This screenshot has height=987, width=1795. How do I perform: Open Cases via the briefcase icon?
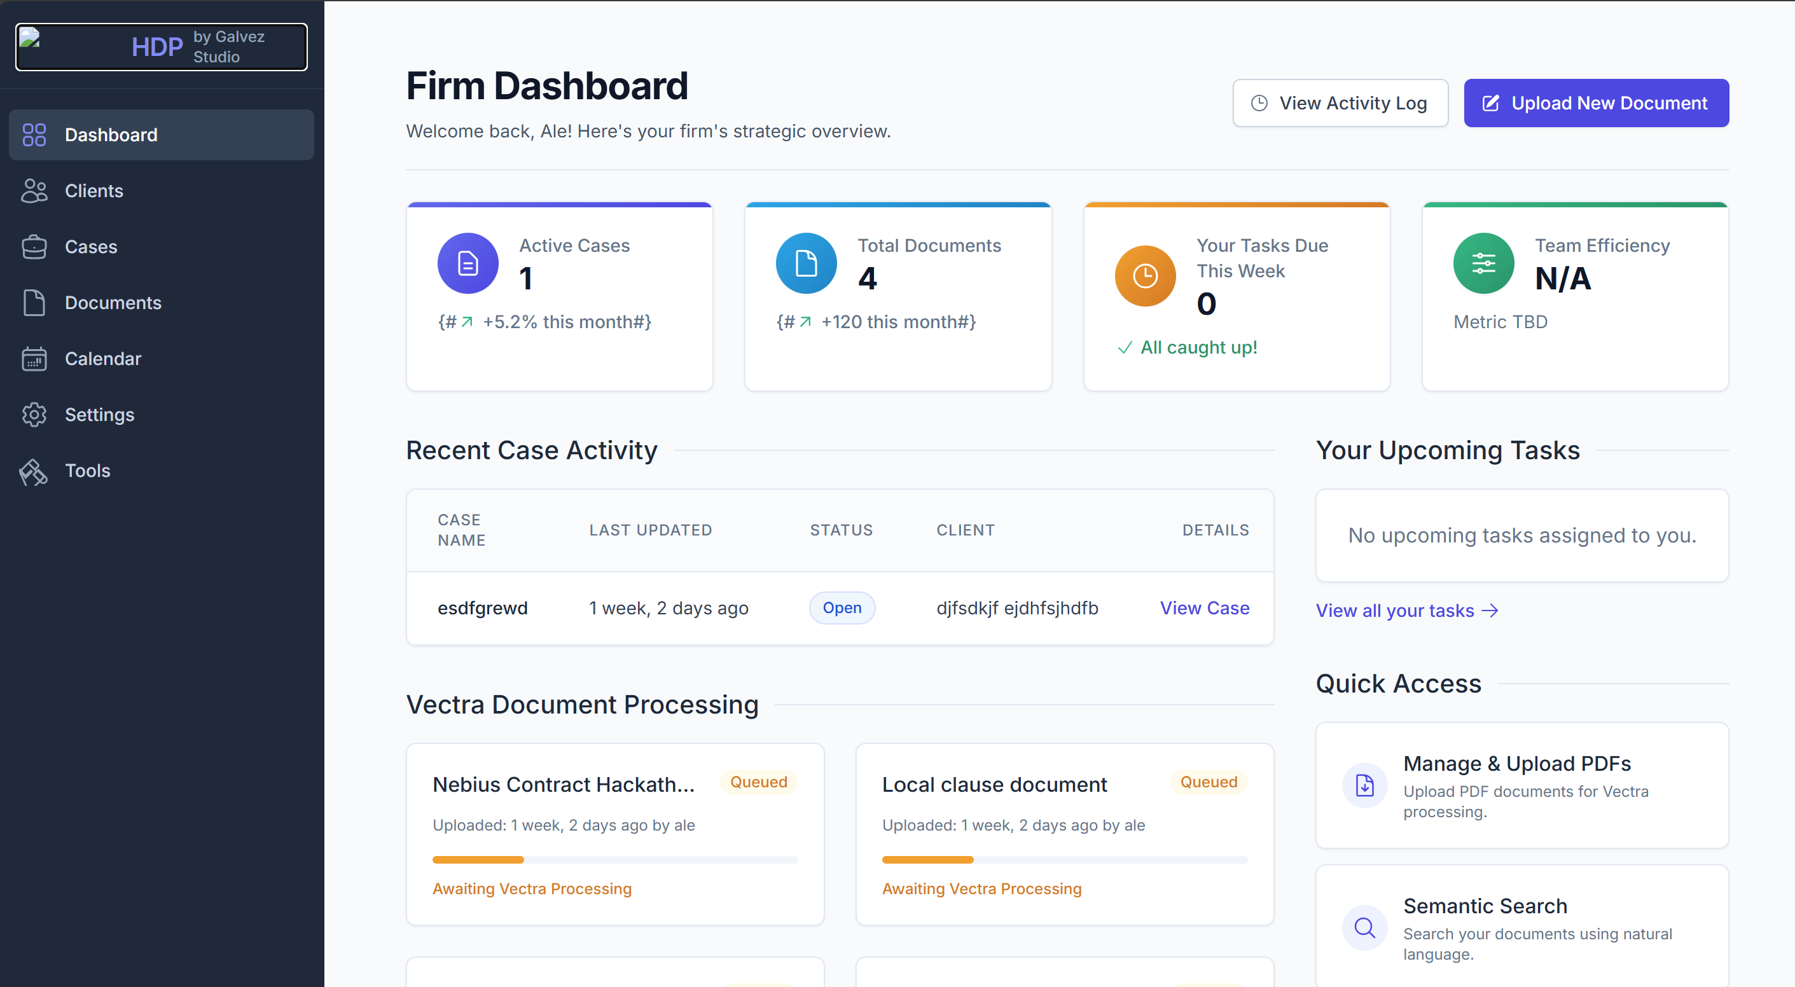[x=34, y=247]
